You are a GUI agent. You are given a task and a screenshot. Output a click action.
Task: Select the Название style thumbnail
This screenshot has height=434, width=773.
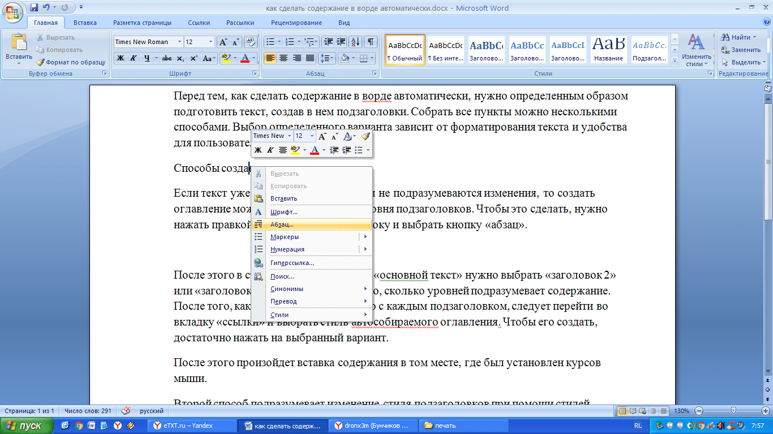[608, 50]
